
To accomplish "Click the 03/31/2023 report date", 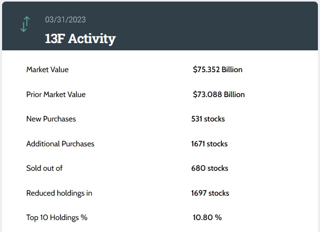I will point(65,20).
